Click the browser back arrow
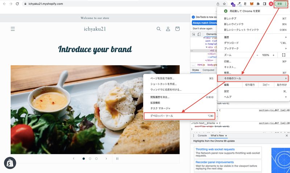290x173 pixels. pyautogui.click(x=4, y=4)
